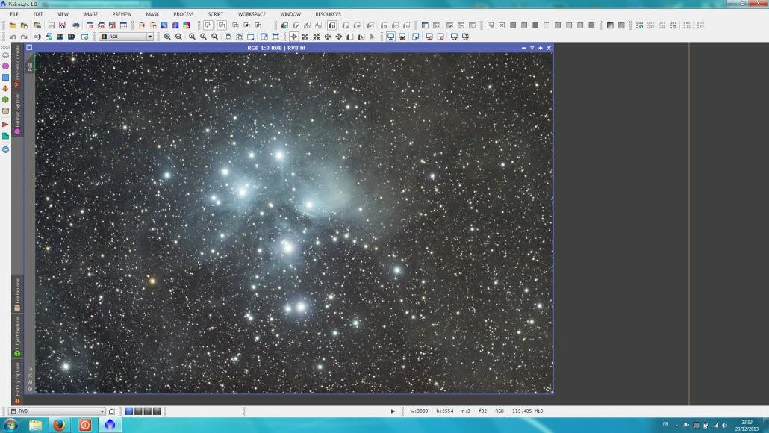Screen dimensions: 769x433
Task: Click the first Open File folder icon
Action: click(x=13, y=25)
